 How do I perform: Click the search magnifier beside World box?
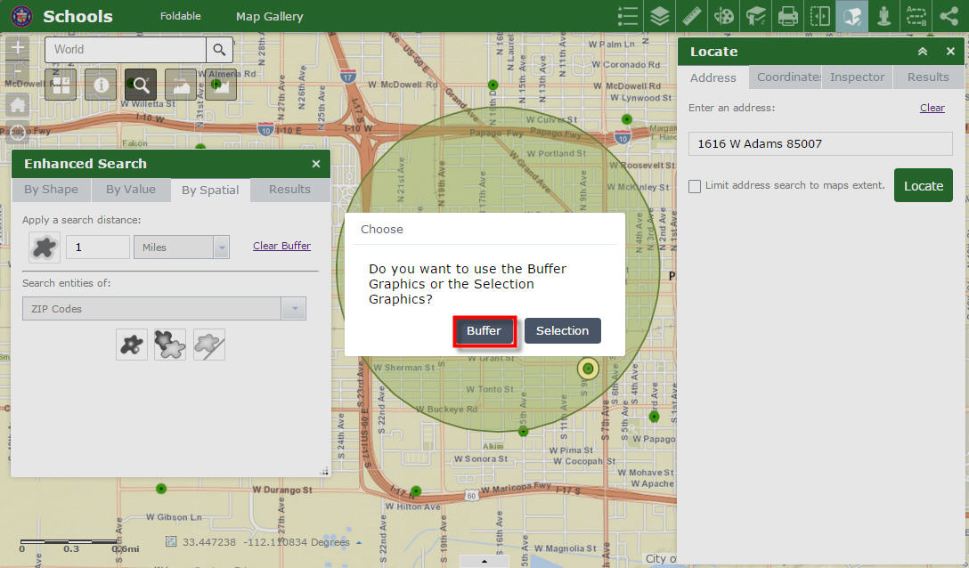tap(219, 50)
